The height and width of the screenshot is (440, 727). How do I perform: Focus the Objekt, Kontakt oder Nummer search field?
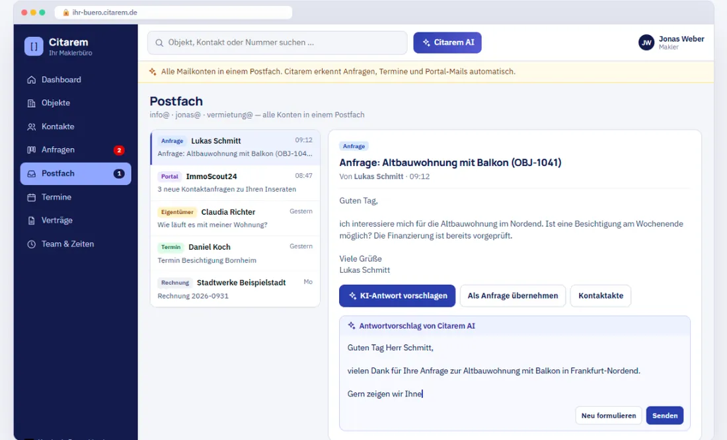(278, 43)
